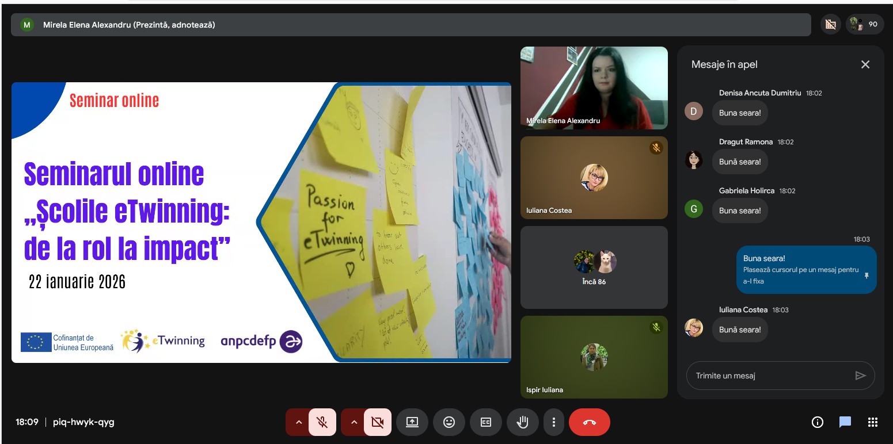Open the emoji reactions icon
Viewport: 893px width, 444px height.
(x=449, y=422)
